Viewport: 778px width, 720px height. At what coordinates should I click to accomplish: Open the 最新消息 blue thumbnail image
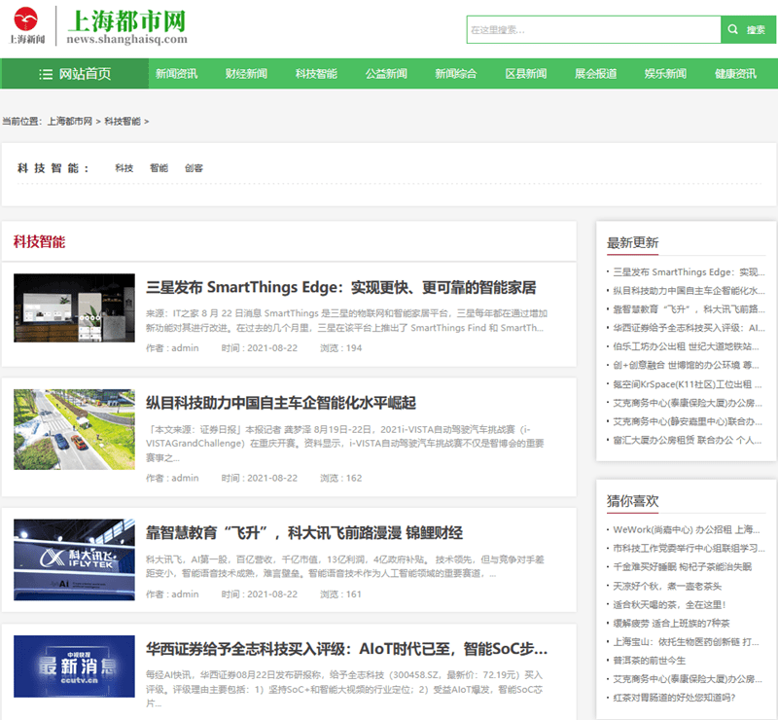pyautogui.click(x=74, y=666)
